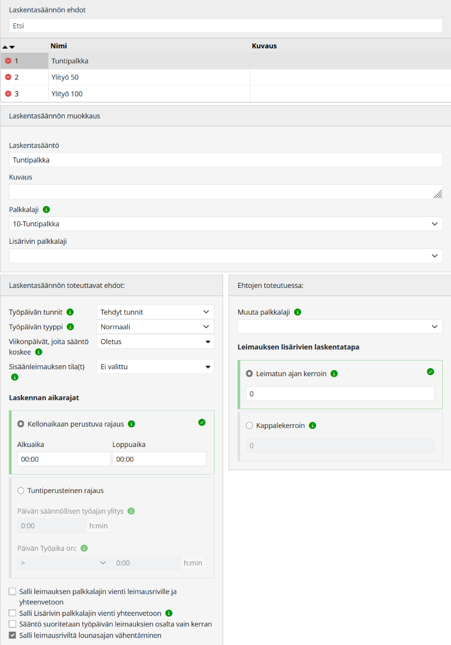Select Tuntiperusteinen rajaus radio button
The width and height of the screenshot is (451, 645).
pos(21,491)
